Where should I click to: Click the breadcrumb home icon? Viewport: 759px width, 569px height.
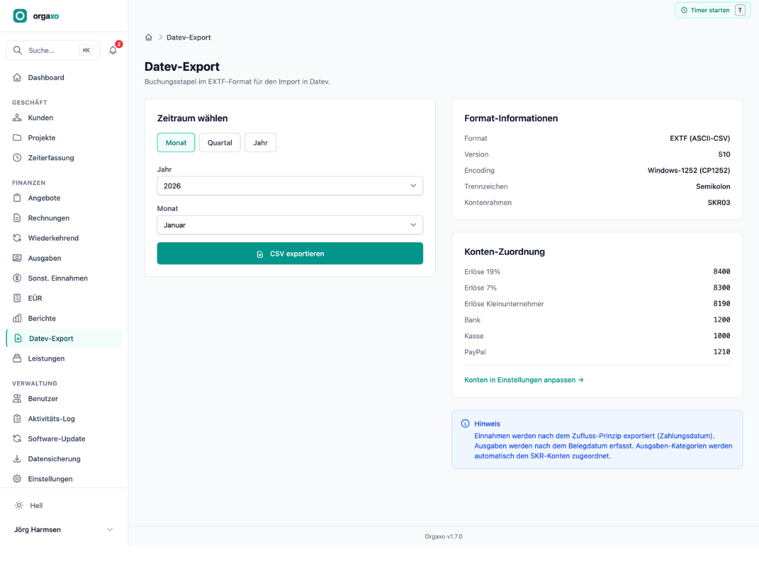pyautogui.click(x=149, y=37)
